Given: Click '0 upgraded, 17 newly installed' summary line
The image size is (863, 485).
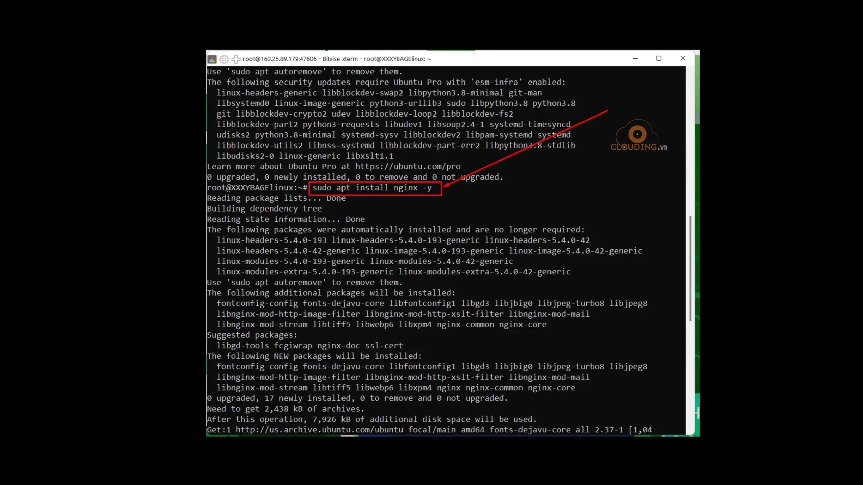Looking at the screenshot, I should point(357,398).
